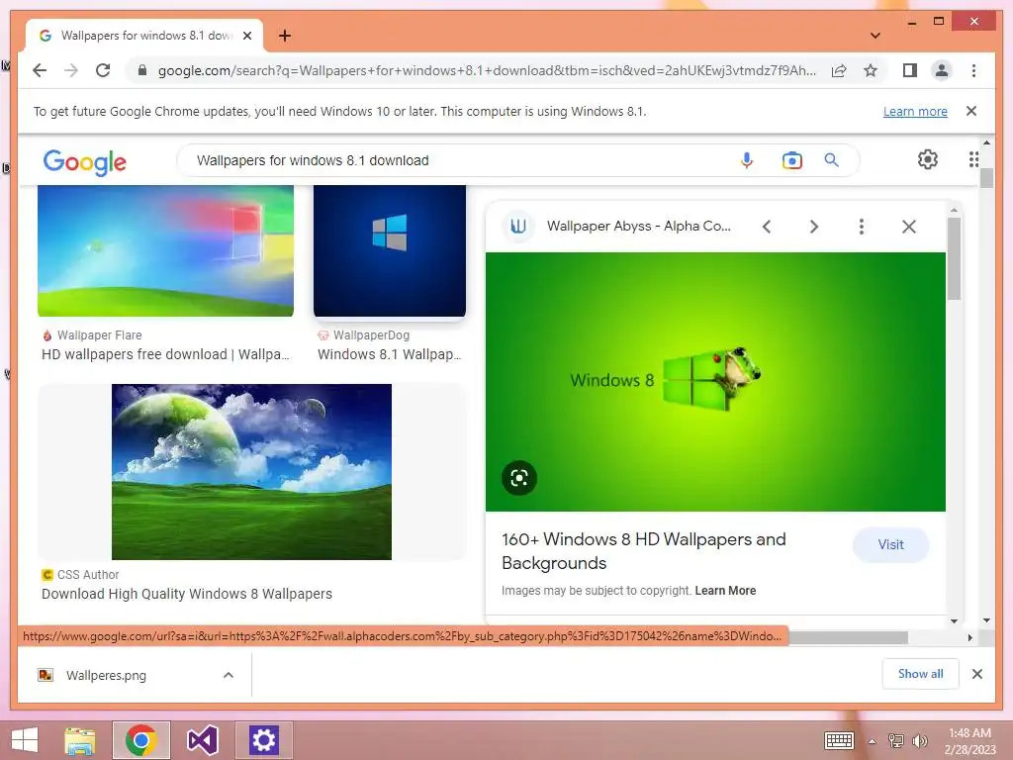Open the copyright Learn More link
This screenshot has width=1013, height=760.
(725, 591)
